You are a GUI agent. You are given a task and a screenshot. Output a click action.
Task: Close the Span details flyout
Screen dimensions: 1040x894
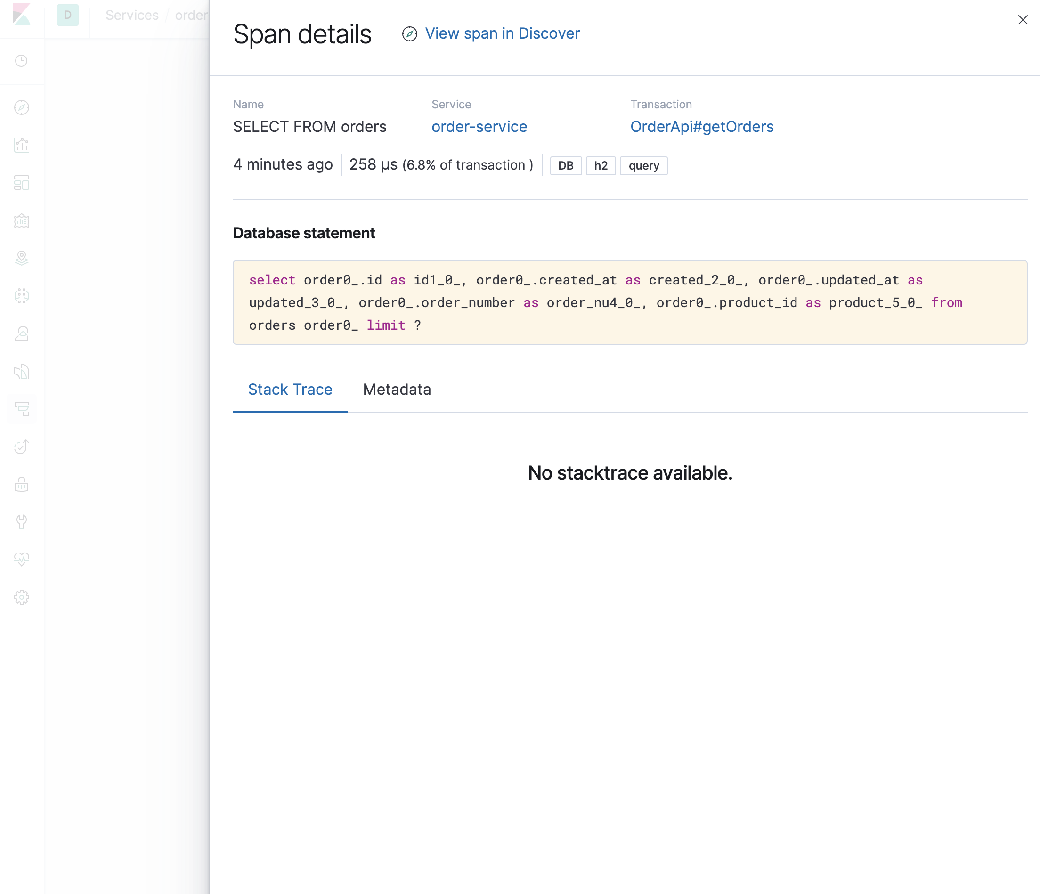click(x=1023, y=20)
